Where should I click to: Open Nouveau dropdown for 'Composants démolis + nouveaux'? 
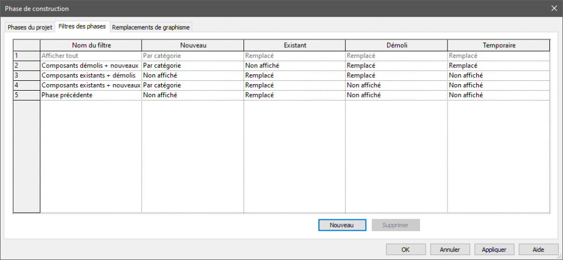point(192,65)
